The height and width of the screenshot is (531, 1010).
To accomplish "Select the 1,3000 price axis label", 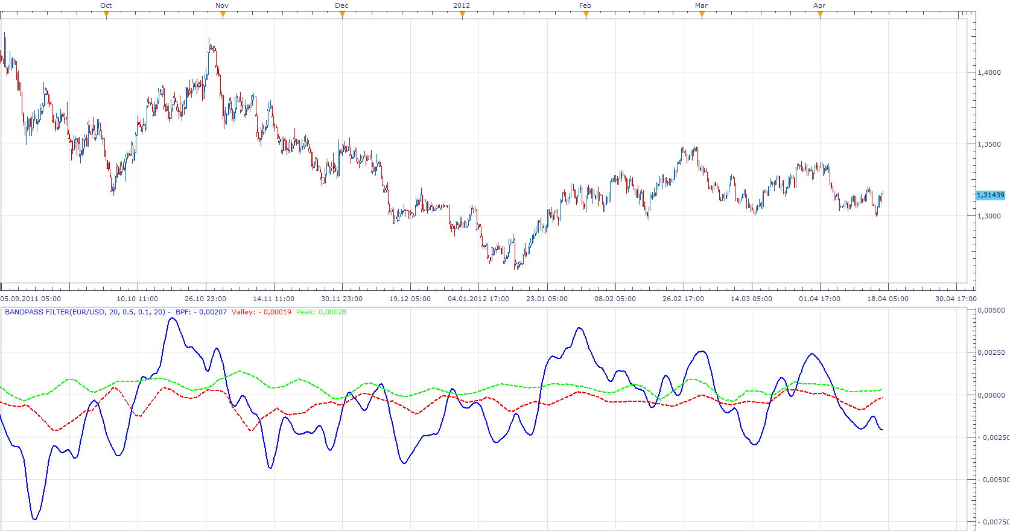I will pyautogui.click(x=989, y=216).
